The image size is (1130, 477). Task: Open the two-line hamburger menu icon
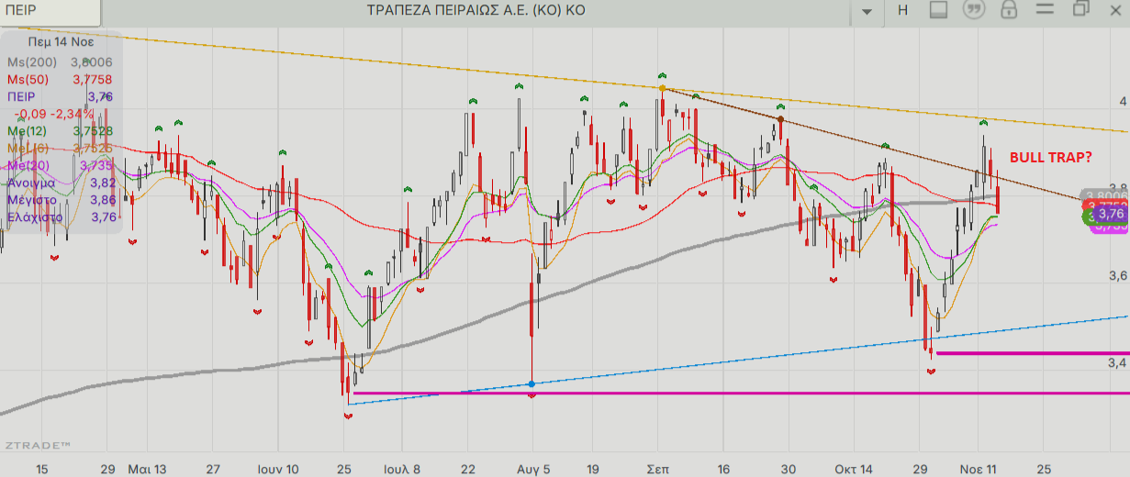pyautogui.click(x=1045, y=10)
